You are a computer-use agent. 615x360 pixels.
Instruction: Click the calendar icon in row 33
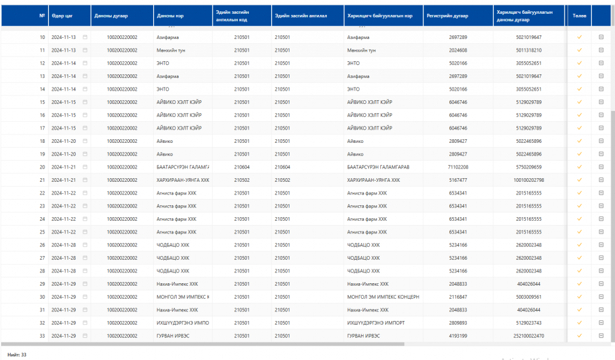85,336
